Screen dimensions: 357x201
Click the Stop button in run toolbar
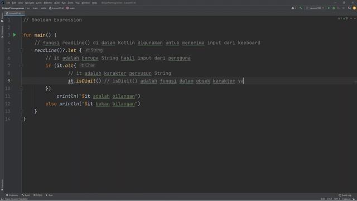(x=344, y=8)
